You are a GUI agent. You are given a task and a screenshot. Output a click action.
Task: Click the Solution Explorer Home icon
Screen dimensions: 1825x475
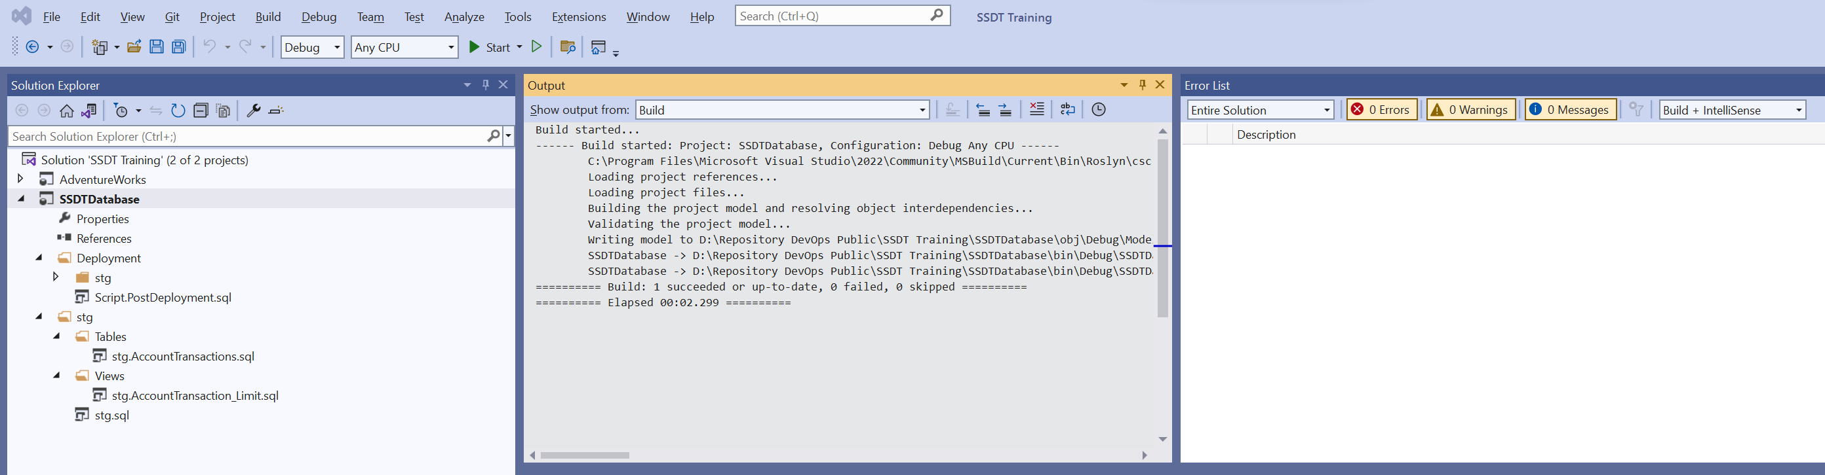67,111
